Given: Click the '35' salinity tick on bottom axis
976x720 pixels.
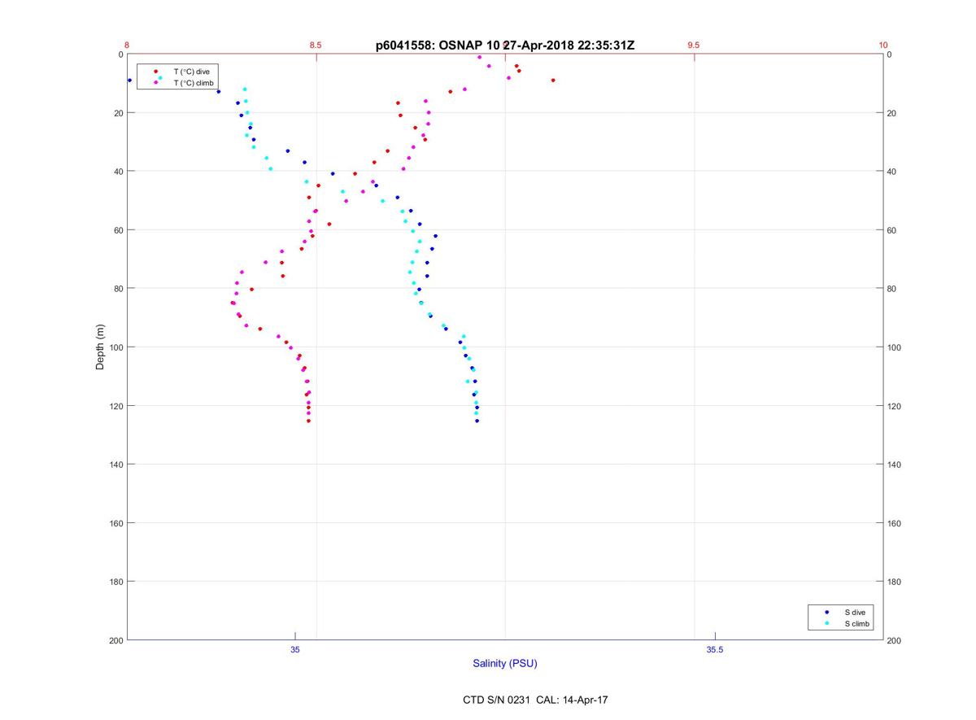Looking at the screenshot, I should coord(295,649).
